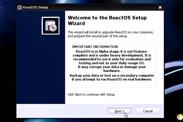Click the setup disc box image

pyautogui.click(x=51, y=26)
